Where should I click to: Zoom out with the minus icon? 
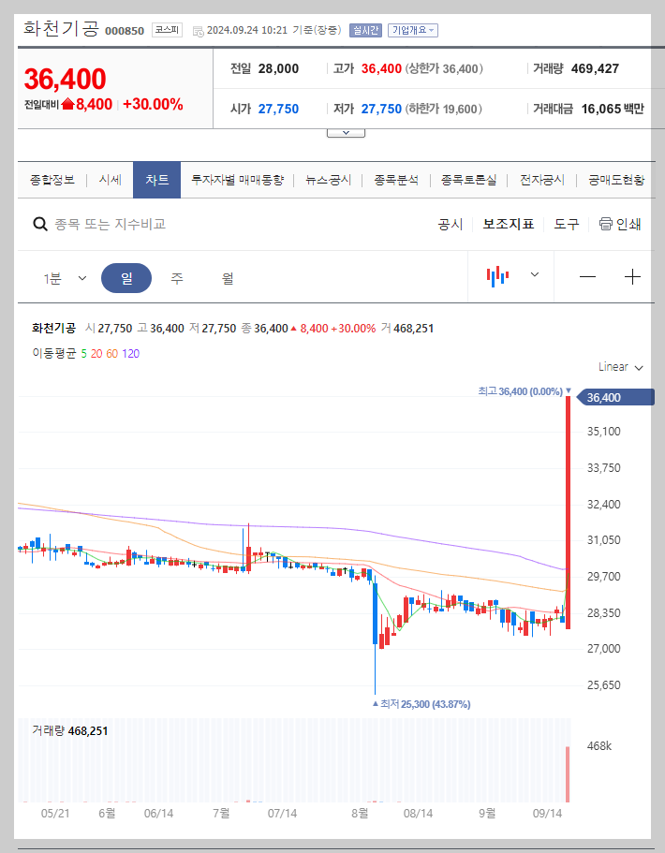pos(588,276)
